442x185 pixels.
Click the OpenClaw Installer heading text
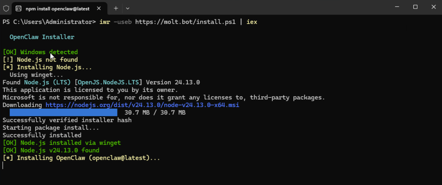tap(42, 37)
